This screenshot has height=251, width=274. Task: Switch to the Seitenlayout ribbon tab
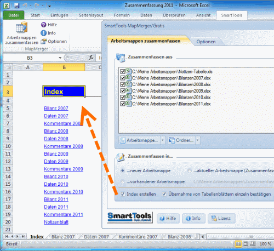[91, 15]
